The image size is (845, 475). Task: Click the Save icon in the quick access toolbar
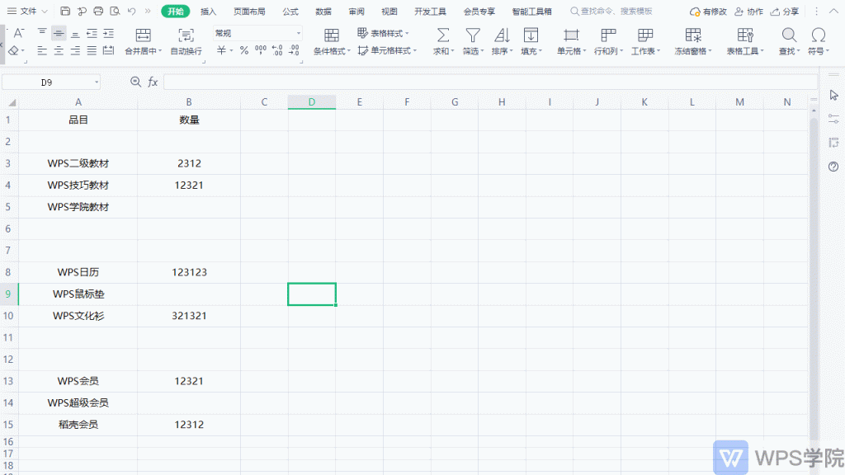point(65,11)
